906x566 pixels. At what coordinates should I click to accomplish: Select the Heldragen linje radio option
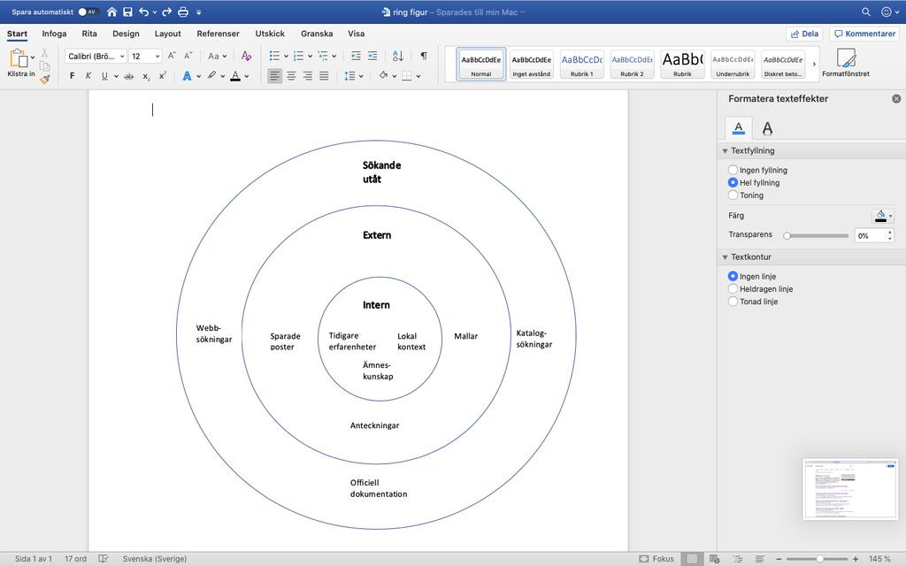pyautogui.click(x=733, y=289)
